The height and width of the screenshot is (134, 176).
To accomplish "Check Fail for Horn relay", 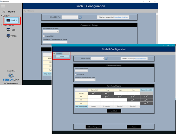I will [x=133, y=103].
